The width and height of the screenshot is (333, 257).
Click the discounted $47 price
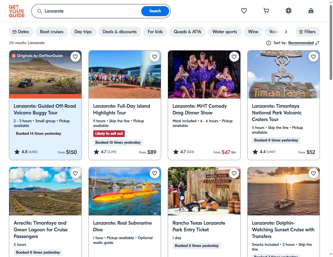pyautogui.click(x=226, y=152)
